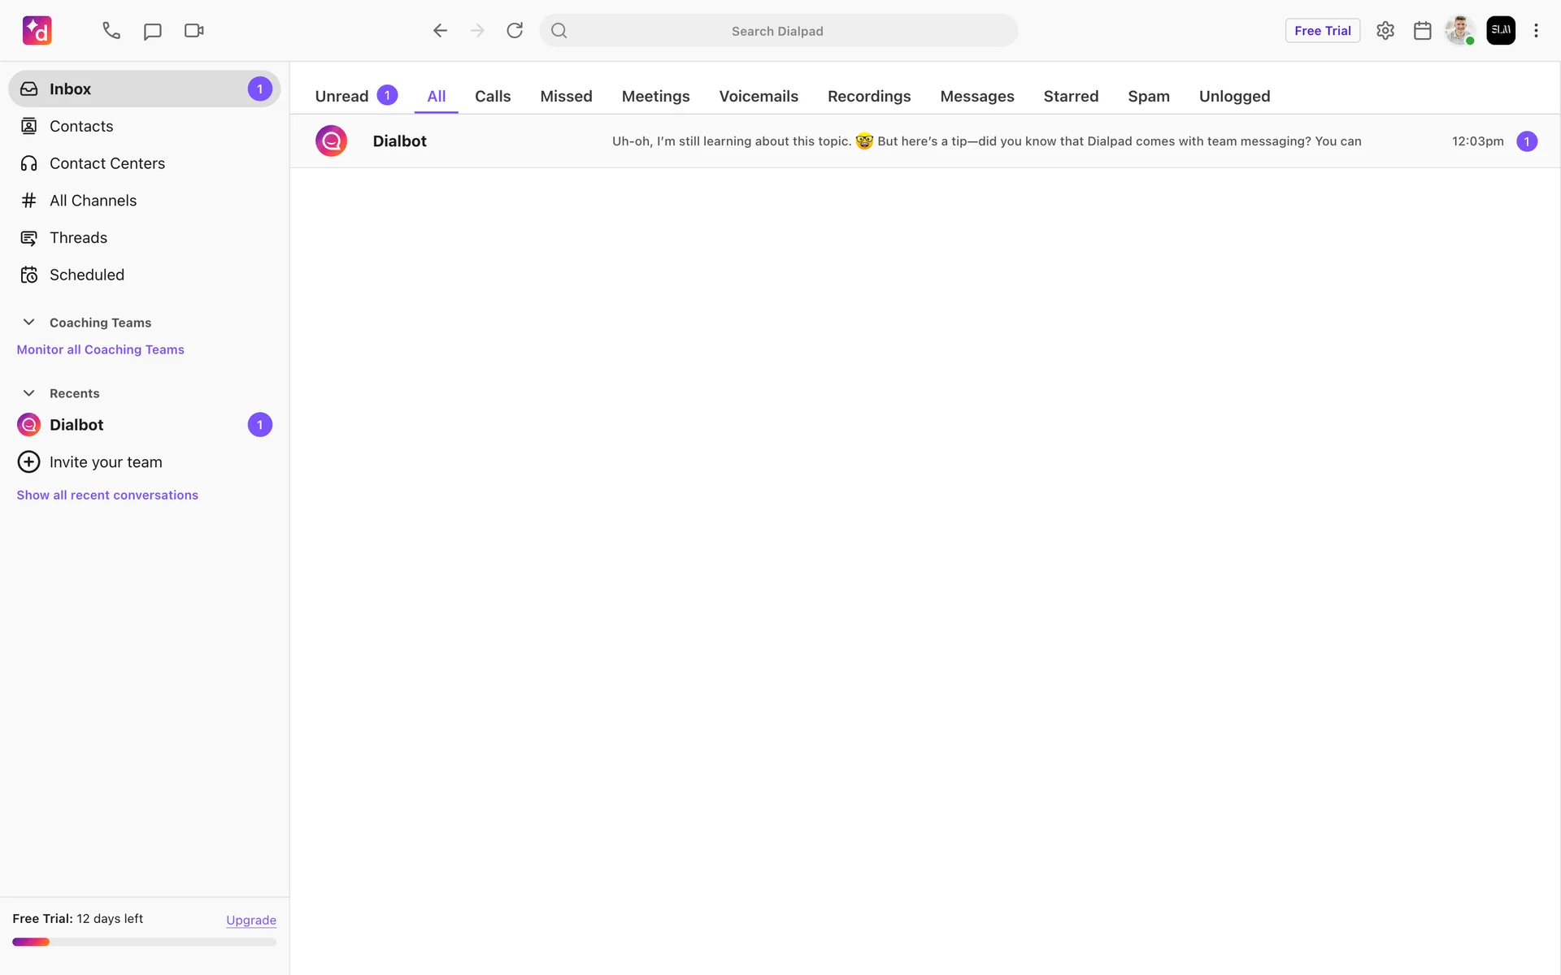Screen dimensions: 1561x975
Task: Click the refresh reload icon
Action: click(x=515, y=31)
